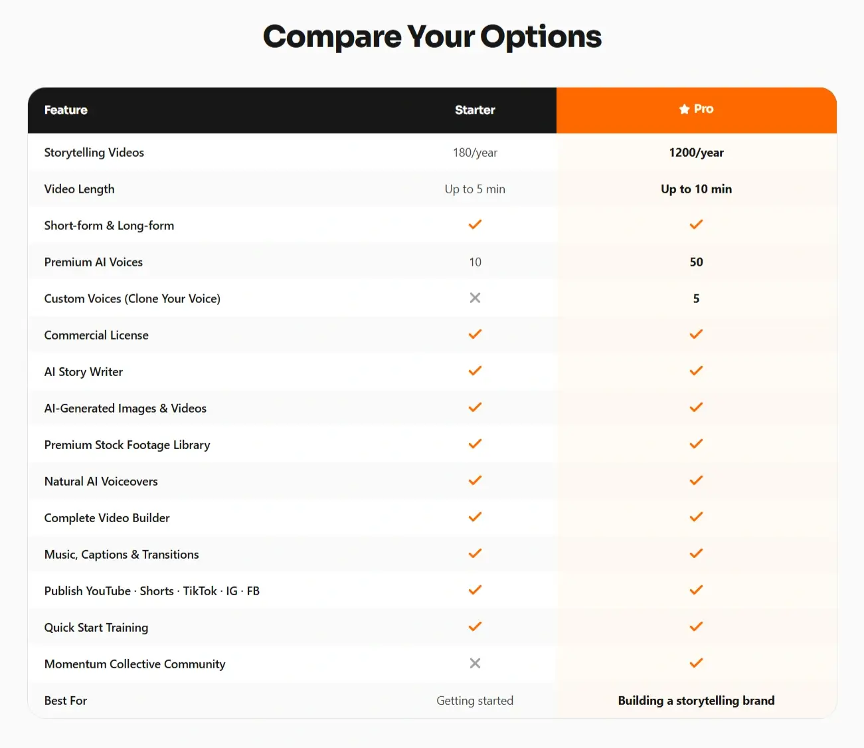
Task: Click Starter checkmark for AI Story Writer
Action: [475, 371]
